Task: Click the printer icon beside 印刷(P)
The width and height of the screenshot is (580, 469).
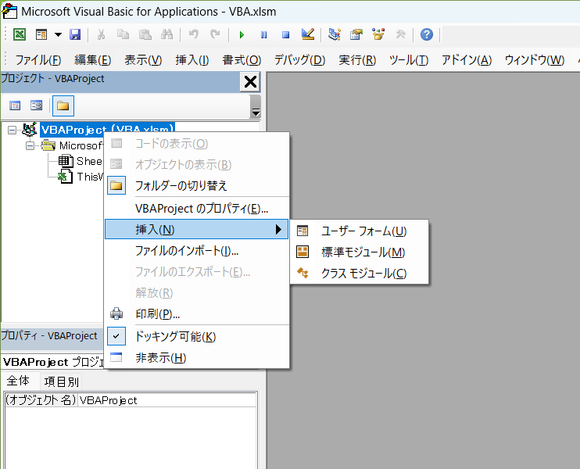Action: [x=116, y=313]
